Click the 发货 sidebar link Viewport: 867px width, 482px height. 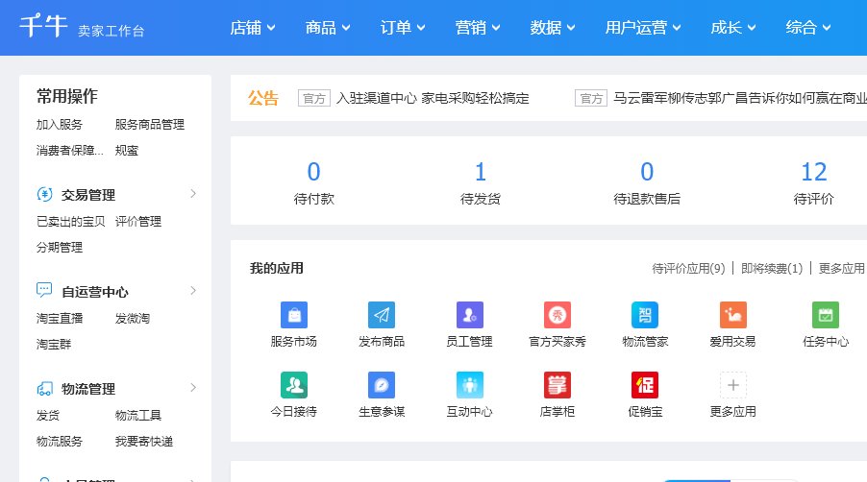47,415
